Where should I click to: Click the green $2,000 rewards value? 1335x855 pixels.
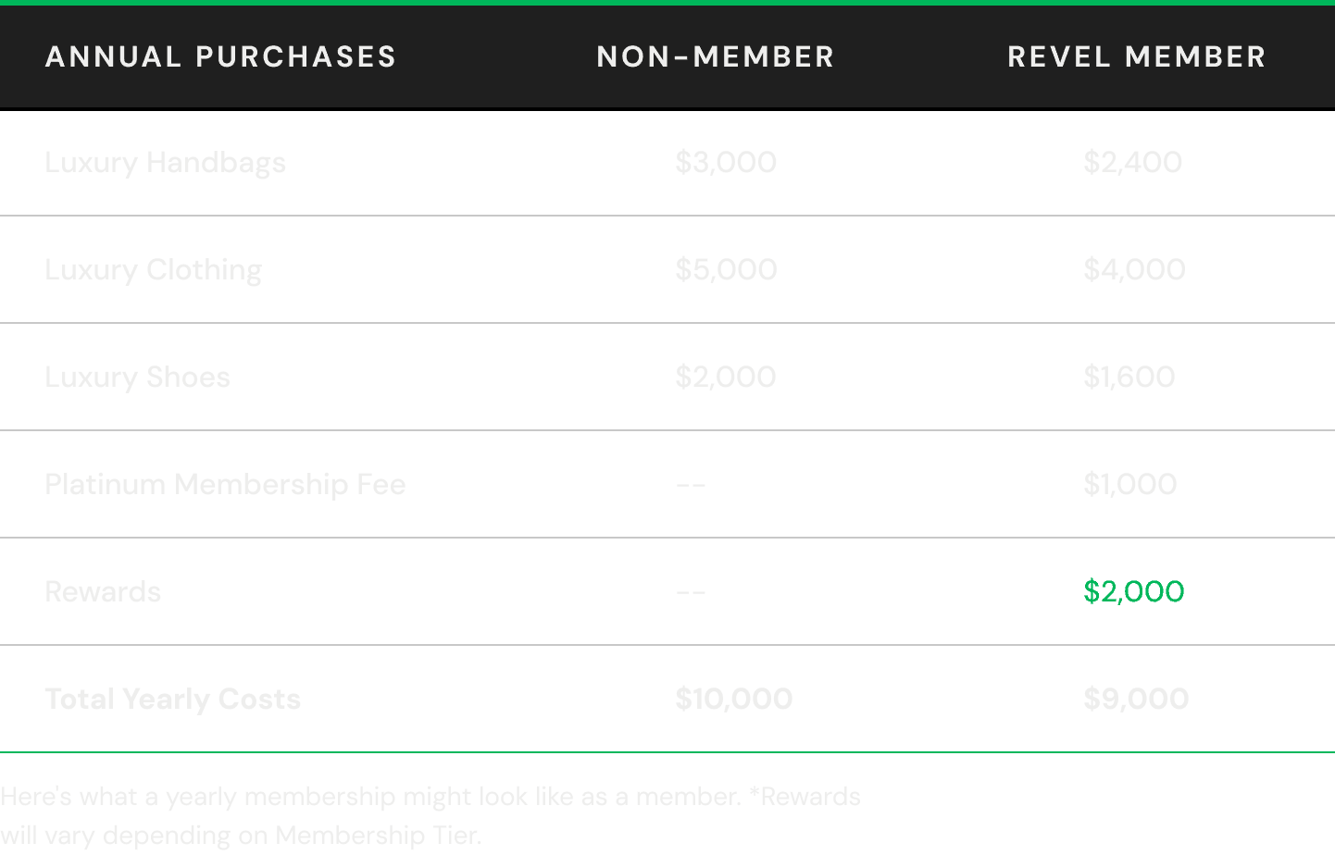1134,591
